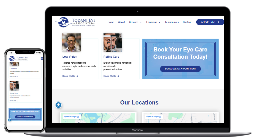Click Open in Maps on second map
Image resolution: width=253 pixels, height=140 pixels.
[x=154, y=117]
